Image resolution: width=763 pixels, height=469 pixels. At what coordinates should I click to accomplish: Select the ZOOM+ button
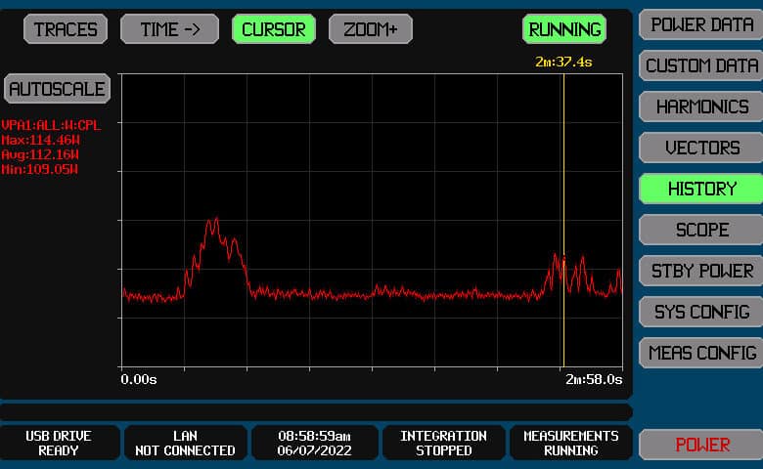[371, 29]
